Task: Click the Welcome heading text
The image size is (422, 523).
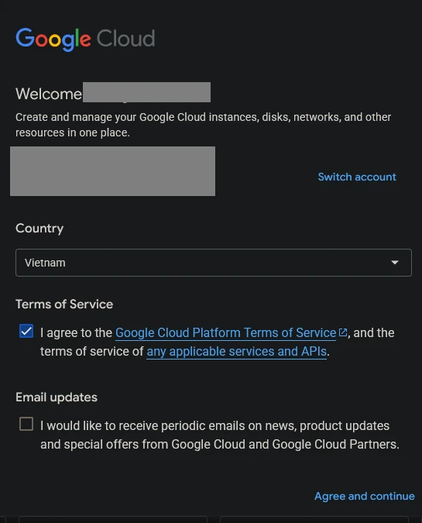Action: pos(49,94)
